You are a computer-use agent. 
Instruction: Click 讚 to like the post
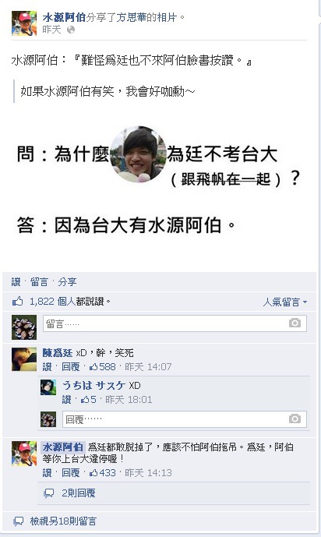click(16, 282)
